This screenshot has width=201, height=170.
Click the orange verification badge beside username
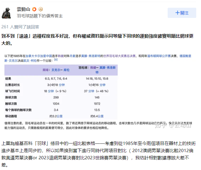(34, 9)
